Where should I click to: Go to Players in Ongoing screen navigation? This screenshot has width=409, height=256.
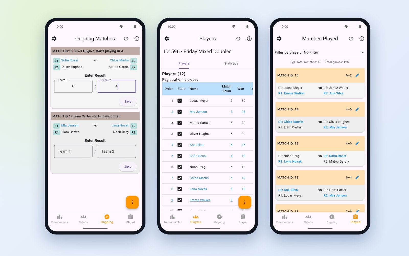point(83,219)
